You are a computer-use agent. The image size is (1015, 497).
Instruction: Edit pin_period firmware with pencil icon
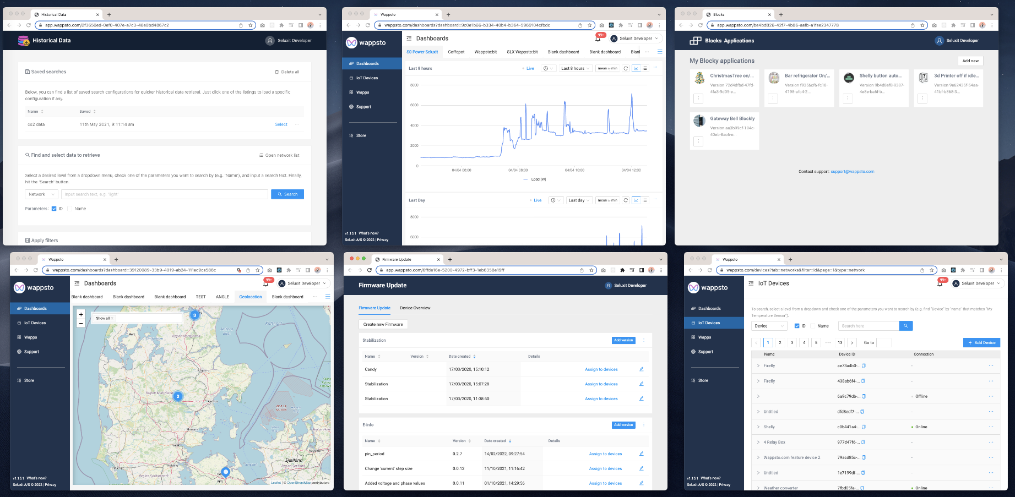(x=641, y=454)
